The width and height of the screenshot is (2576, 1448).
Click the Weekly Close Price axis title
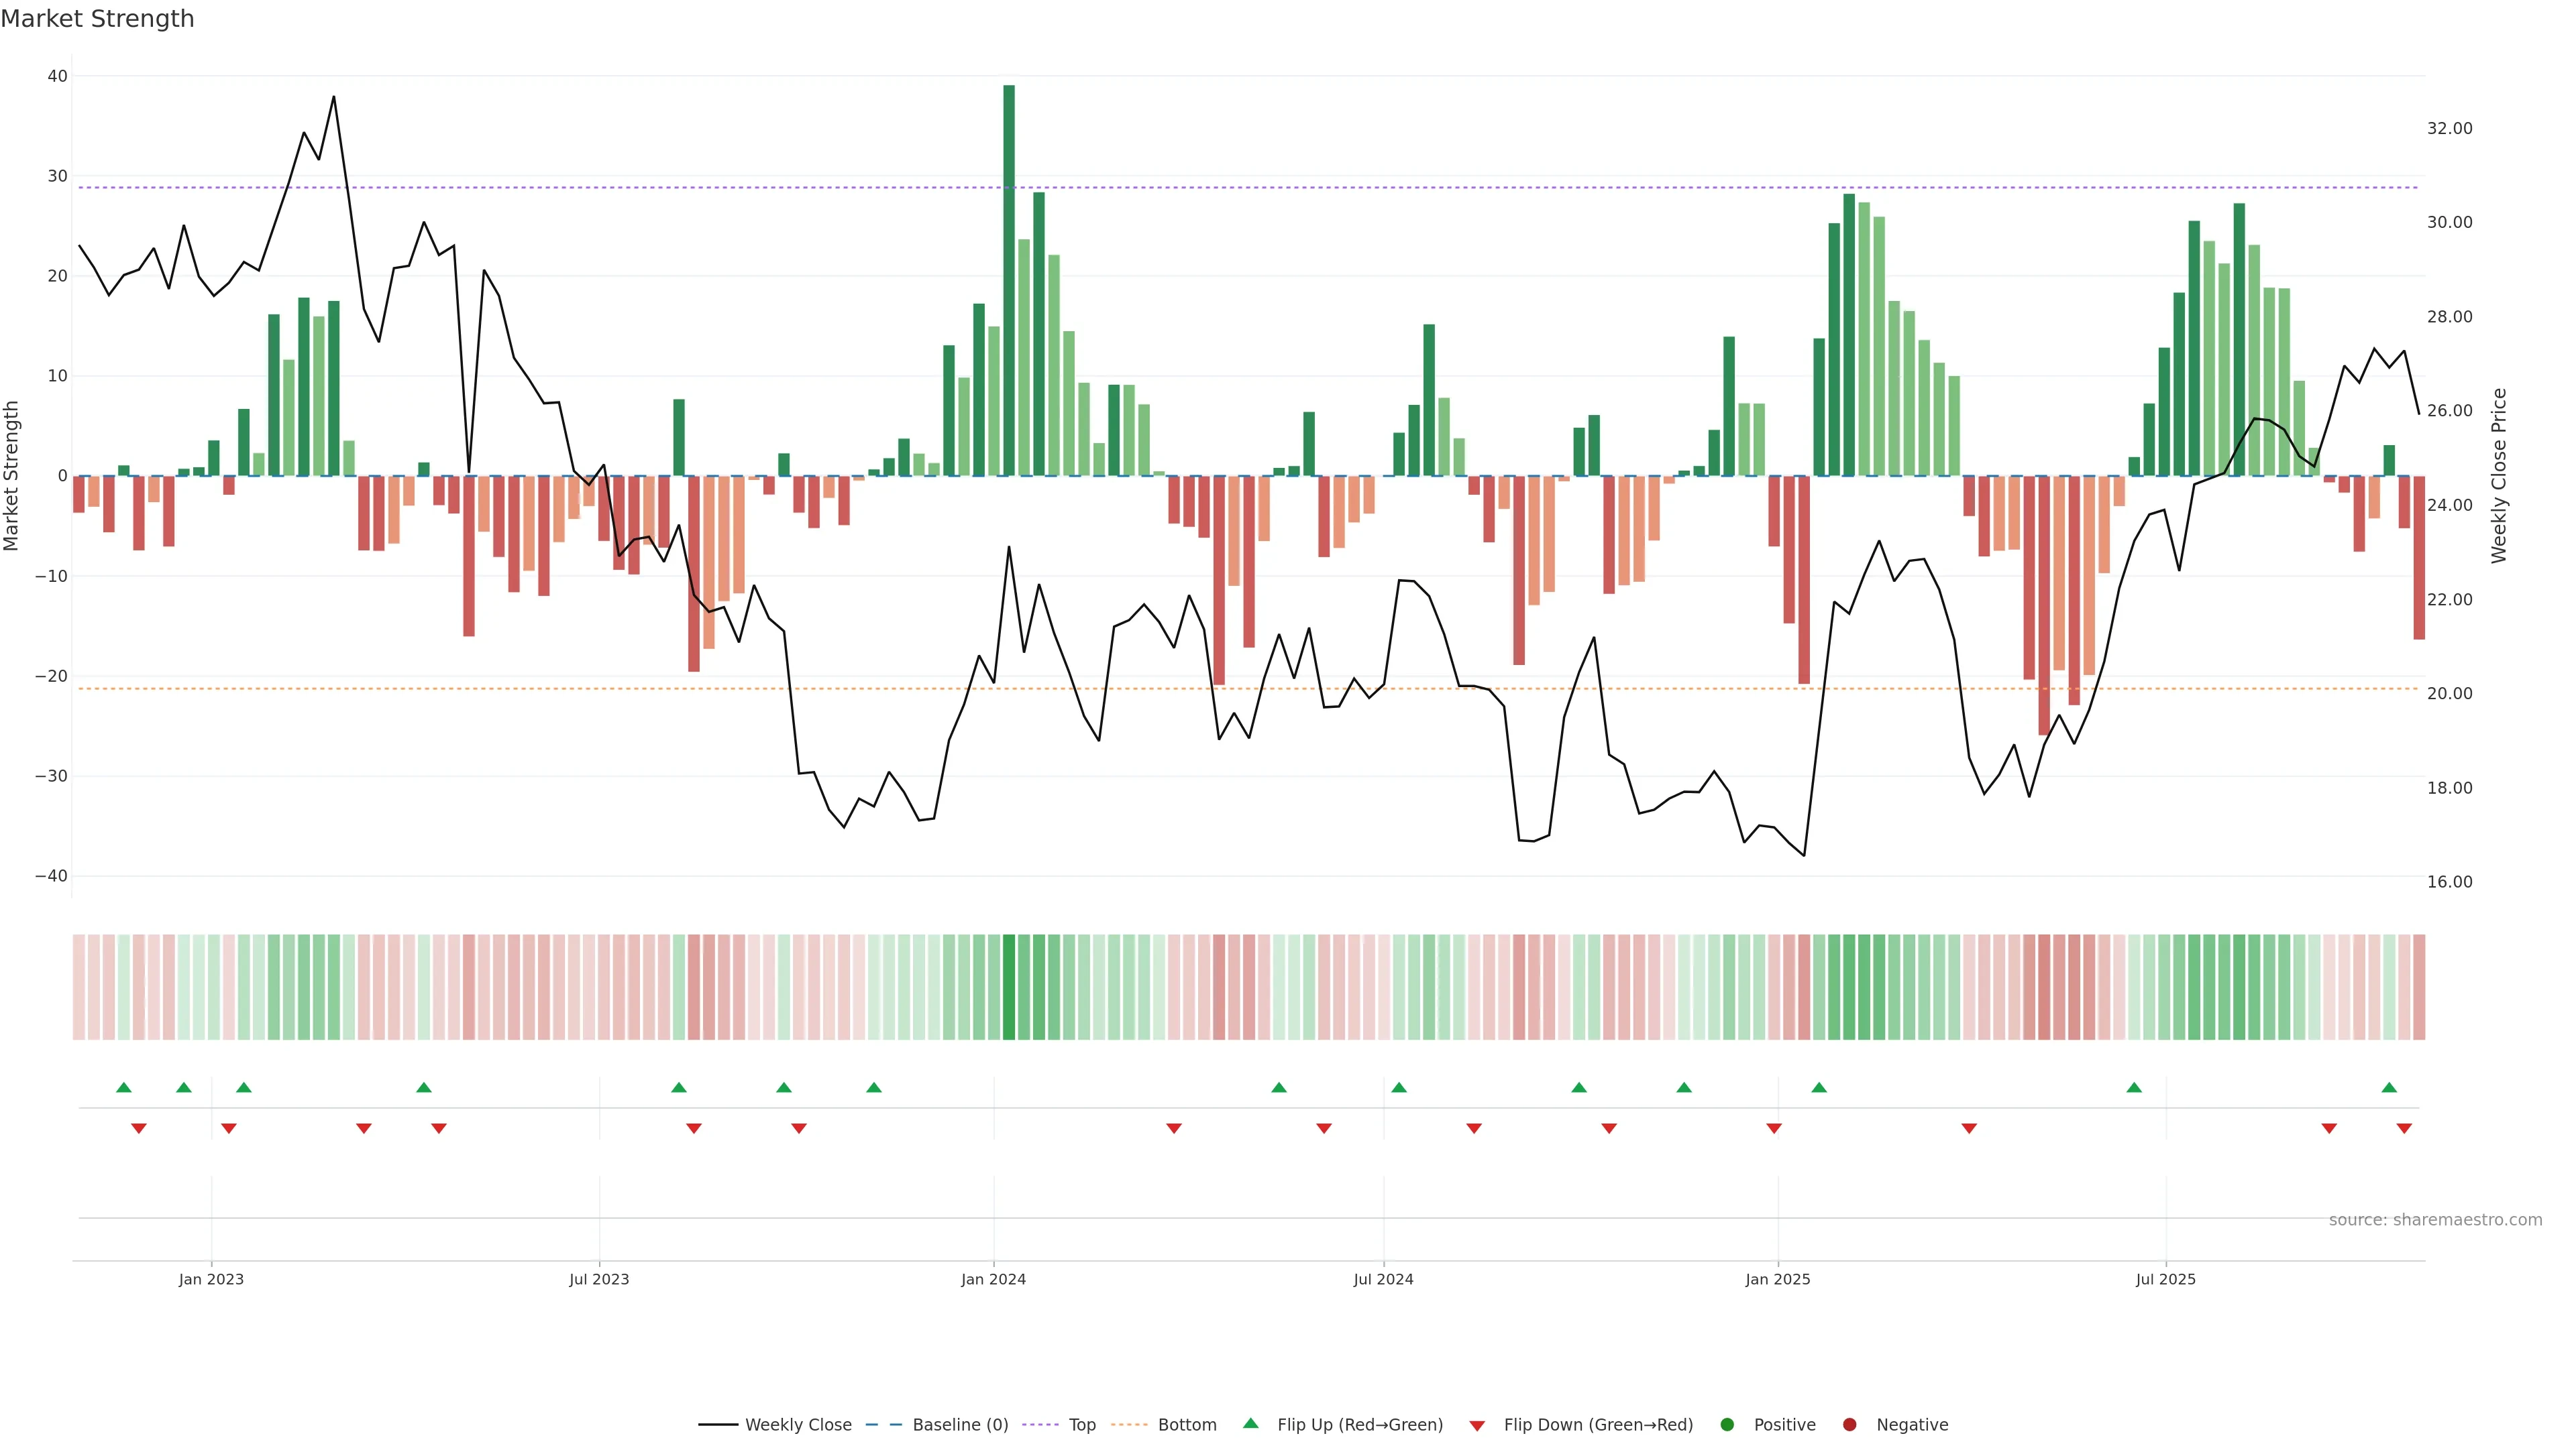[2499, 476]
